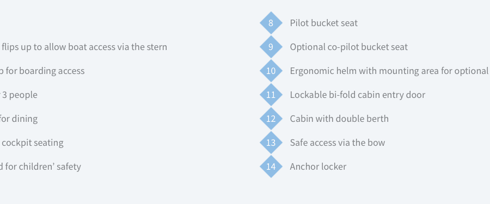Click the Anchor locker label
490x204 pixels.
(x=318, y=166)
